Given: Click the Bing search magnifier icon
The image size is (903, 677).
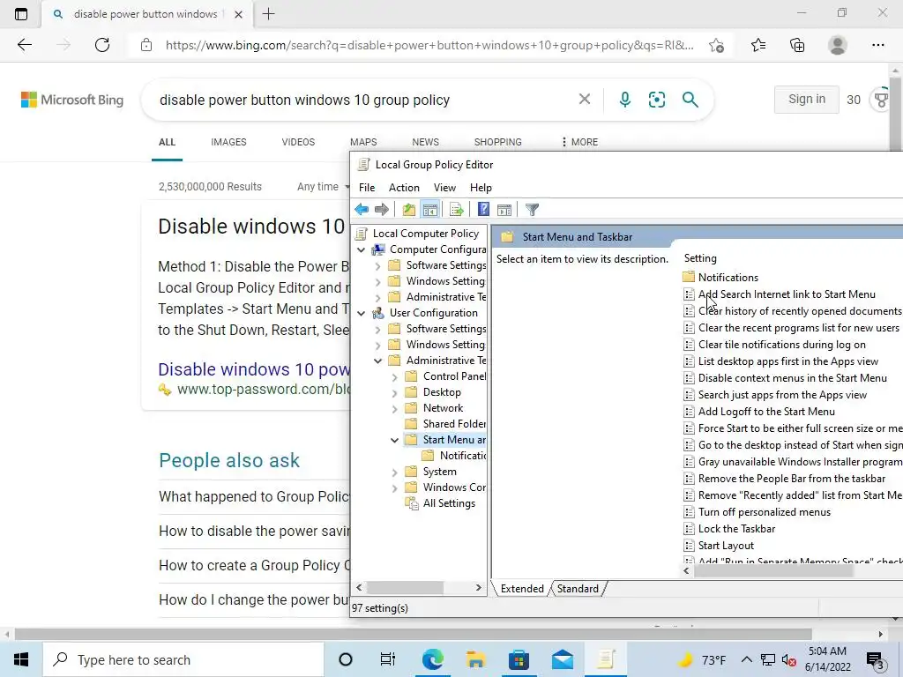Looking at the screenshot, I should (x=690, y=100).
